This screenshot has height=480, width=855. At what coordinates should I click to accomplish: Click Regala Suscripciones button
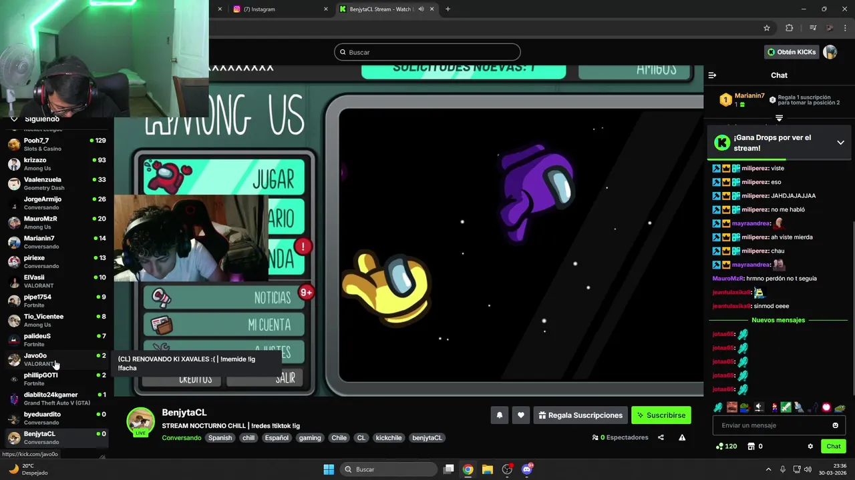pyautogui.click(x=580, y=415)
